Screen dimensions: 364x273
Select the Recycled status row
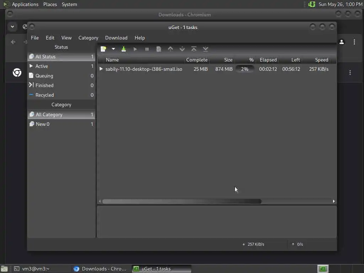[61, 95]
